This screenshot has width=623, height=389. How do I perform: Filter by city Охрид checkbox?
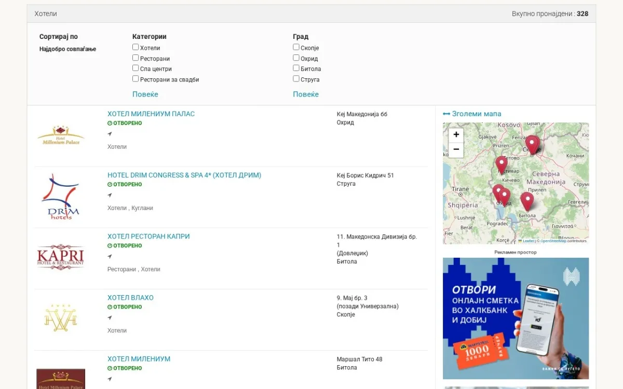(296, 58)
